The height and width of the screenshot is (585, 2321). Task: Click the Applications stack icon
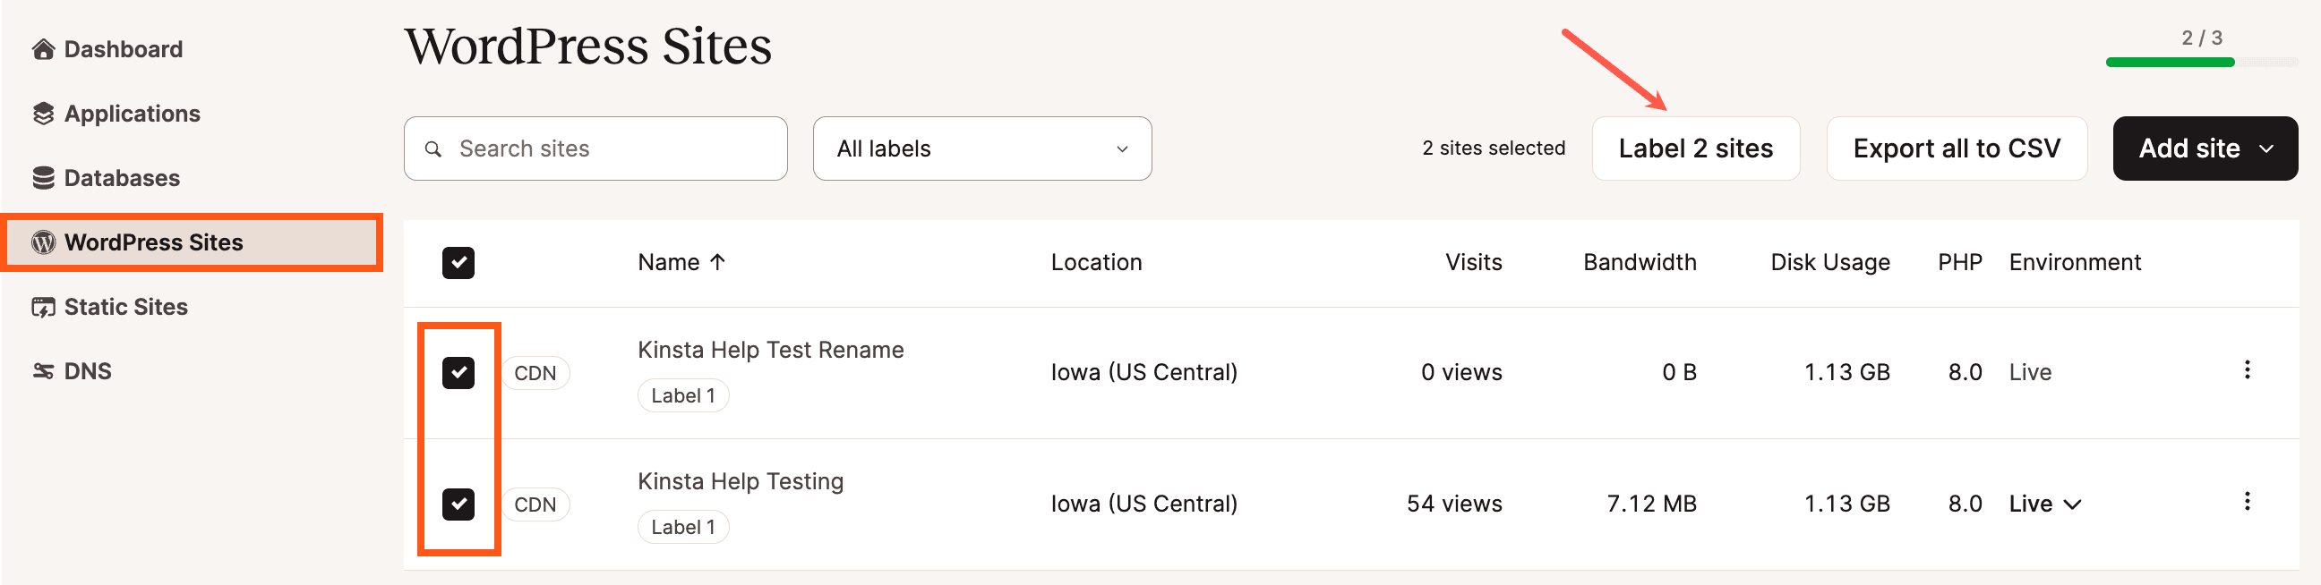[43, 114]
